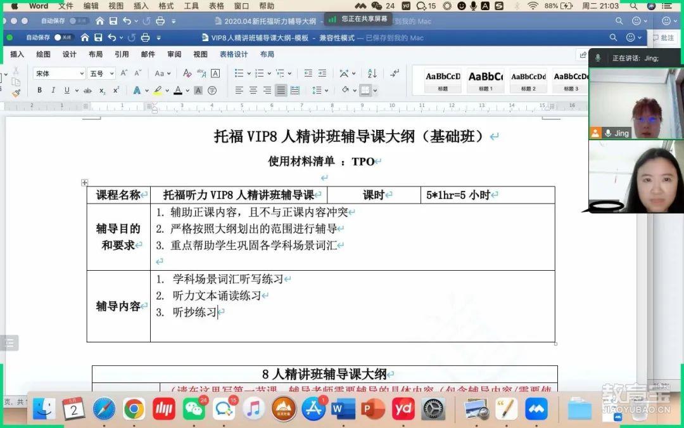Open the 文件 menu in the menu bar
The height and width of the screenshot is (428, 684).
coord(66,6)
